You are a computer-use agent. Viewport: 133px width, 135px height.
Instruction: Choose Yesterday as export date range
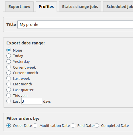point(9,61)
